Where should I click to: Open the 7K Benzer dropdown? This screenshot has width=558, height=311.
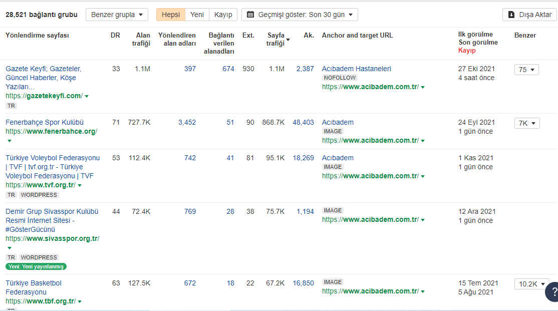tap(526, 123)
